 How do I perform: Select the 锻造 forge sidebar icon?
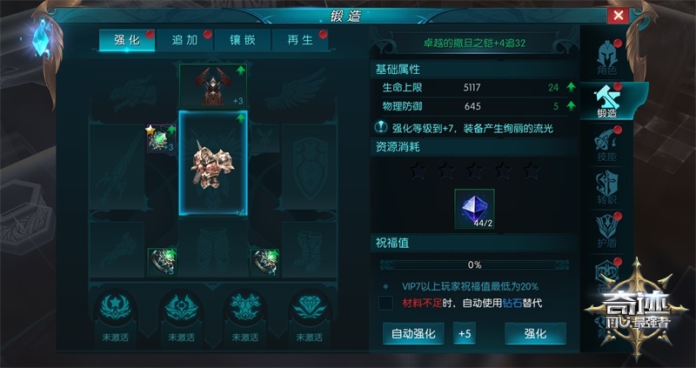(x=607, y=102)
